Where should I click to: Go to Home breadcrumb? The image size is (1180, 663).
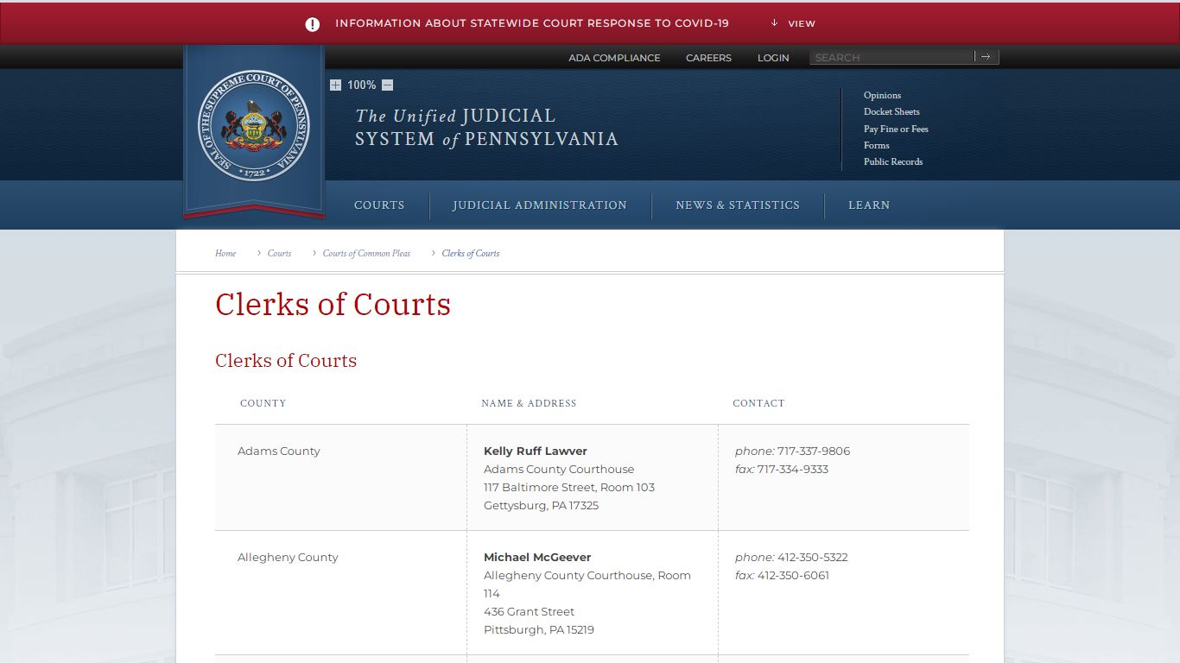pos(225,253)
